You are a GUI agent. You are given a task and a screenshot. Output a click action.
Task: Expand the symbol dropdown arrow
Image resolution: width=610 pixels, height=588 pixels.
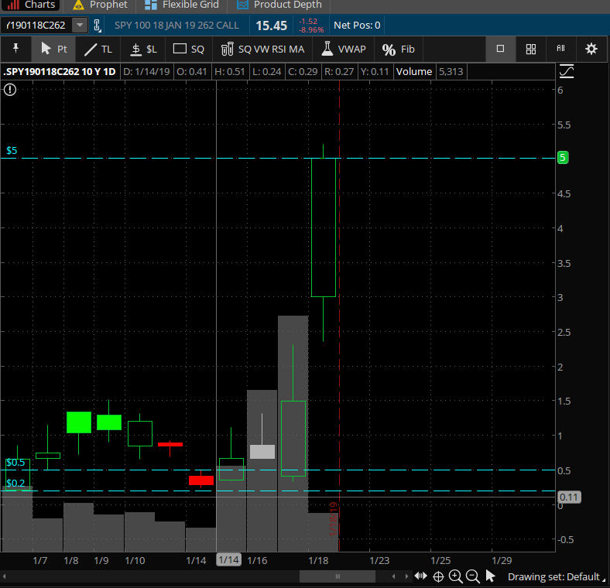click(x=80, y=26)
